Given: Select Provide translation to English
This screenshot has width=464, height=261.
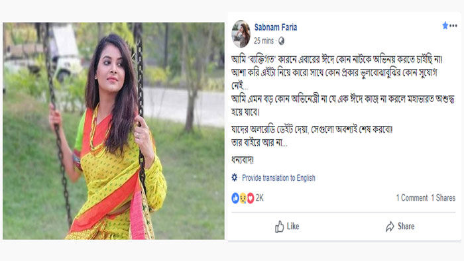Looking at the screenshot, I should (278, 178).
